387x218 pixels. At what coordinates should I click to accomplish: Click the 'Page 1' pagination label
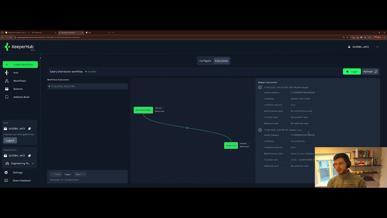coord(68,174)
